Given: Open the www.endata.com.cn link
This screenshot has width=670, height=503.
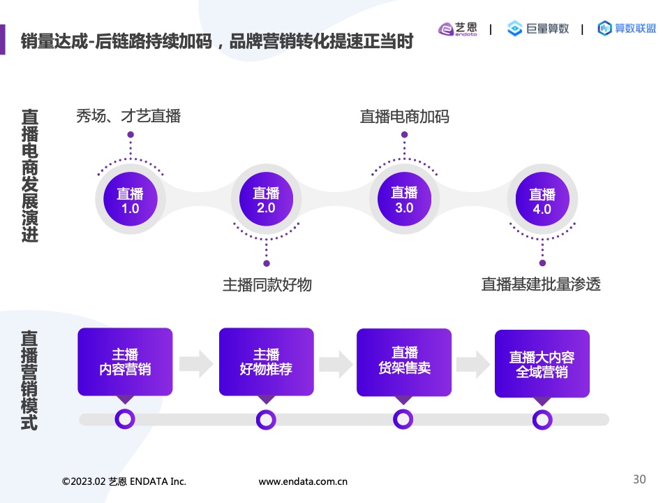Looking at the screenshot, I should 303,481.
